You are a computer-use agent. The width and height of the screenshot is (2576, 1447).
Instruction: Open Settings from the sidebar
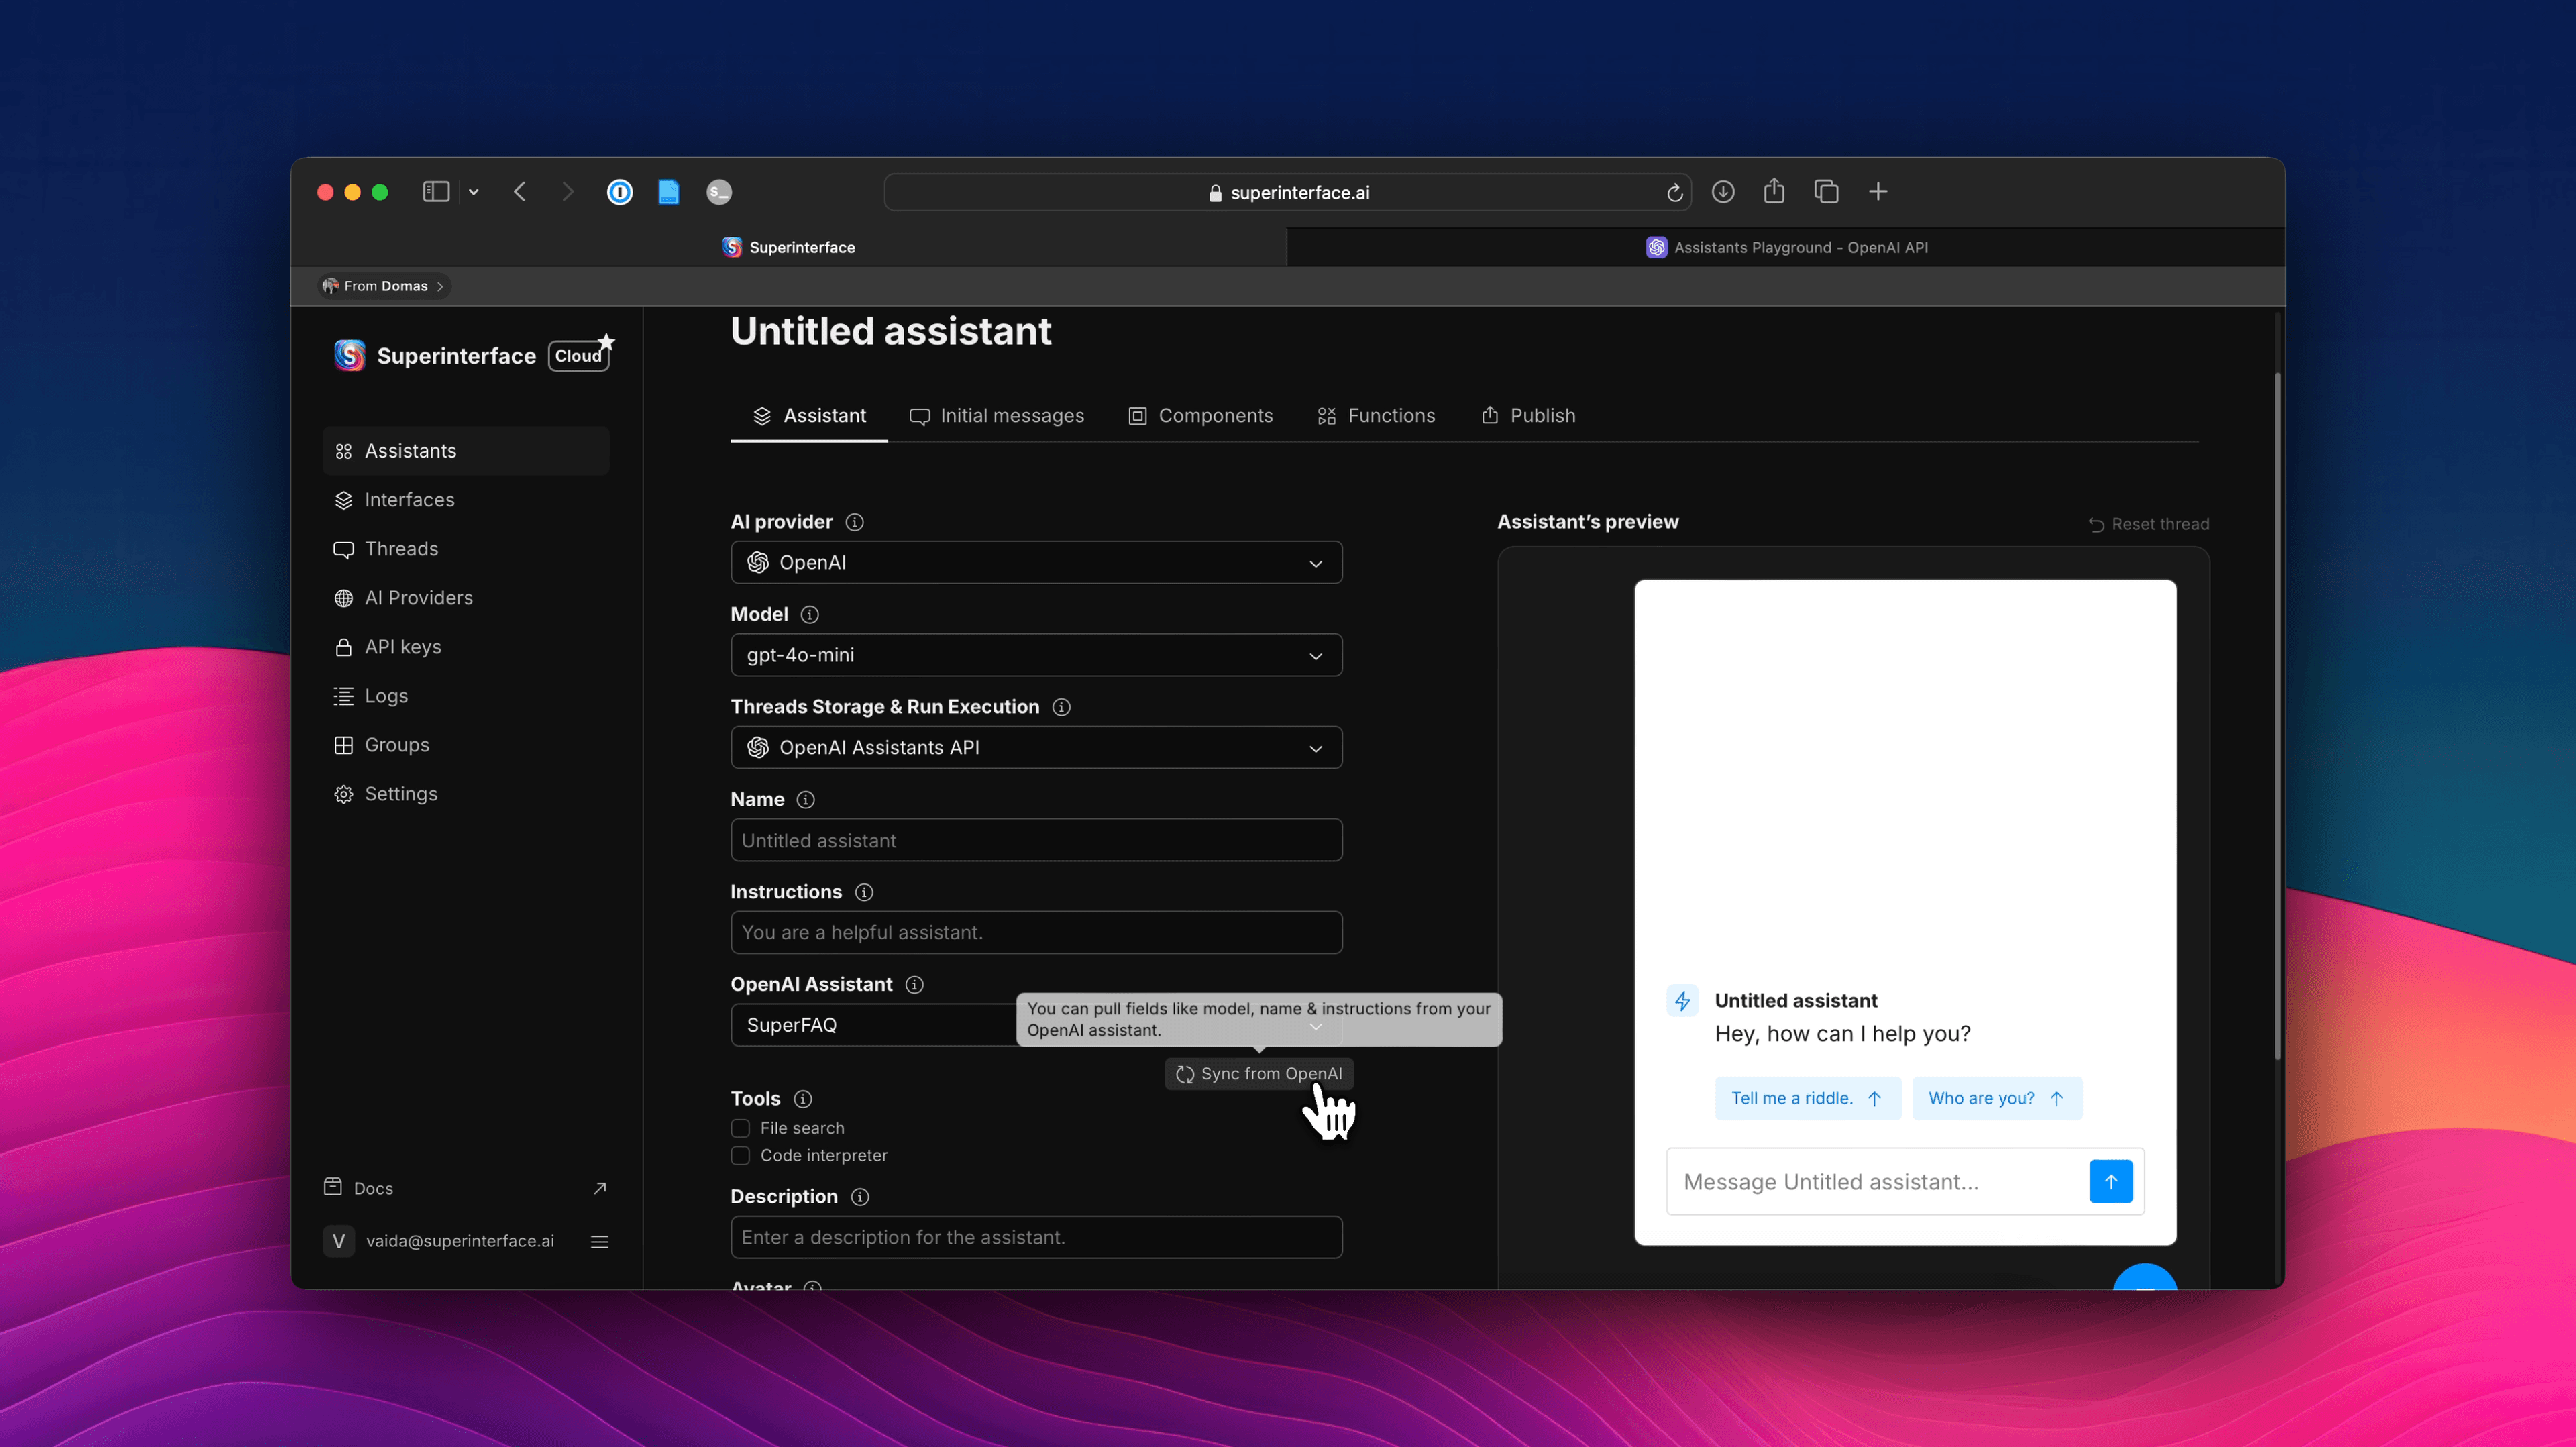(401, 793)
